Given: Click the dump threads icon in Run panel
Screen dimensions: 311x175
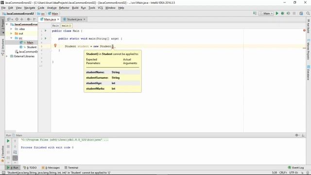Looking at the screenshot, I should 8,158.
